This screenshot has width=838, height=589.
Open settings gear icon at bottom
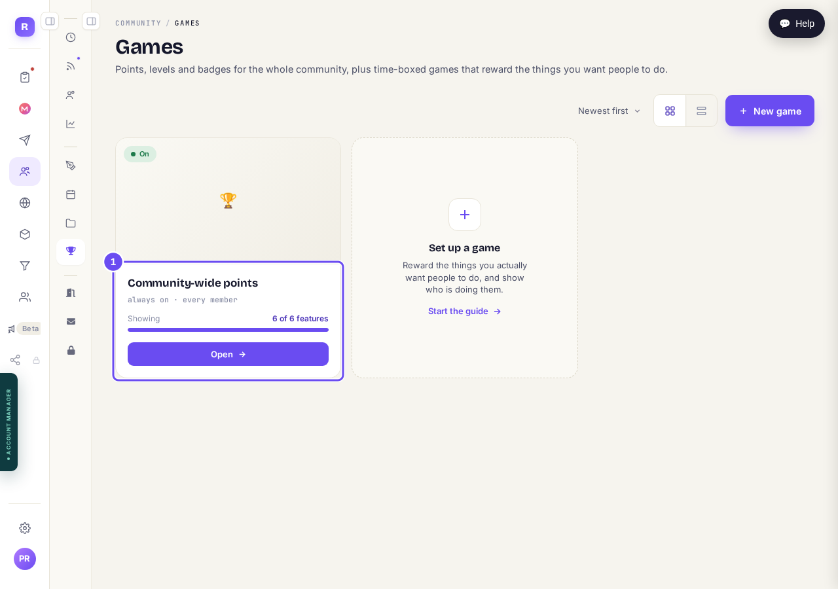pyautogui.click(x=25, y=528)
